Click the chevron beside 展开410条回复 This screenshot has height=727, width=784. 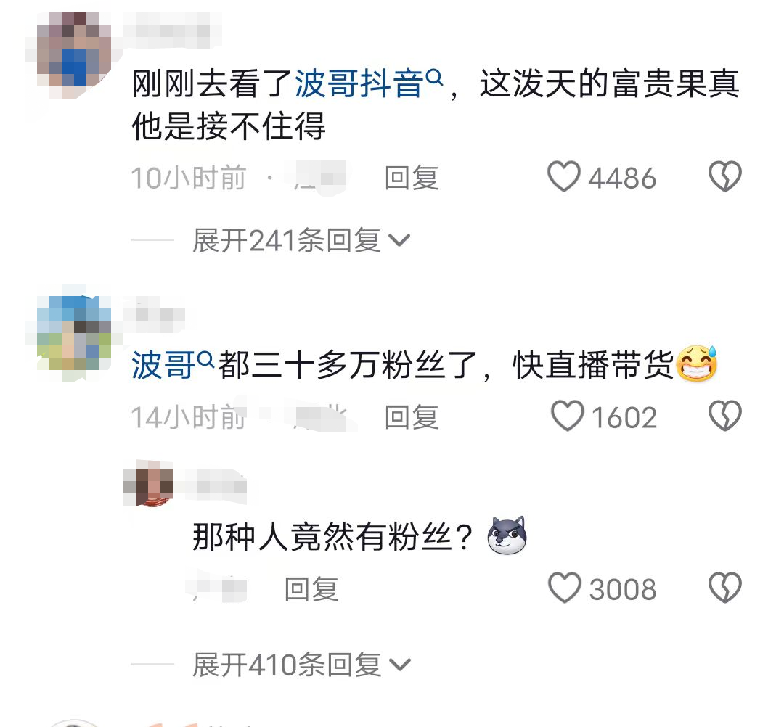[399, 665]
